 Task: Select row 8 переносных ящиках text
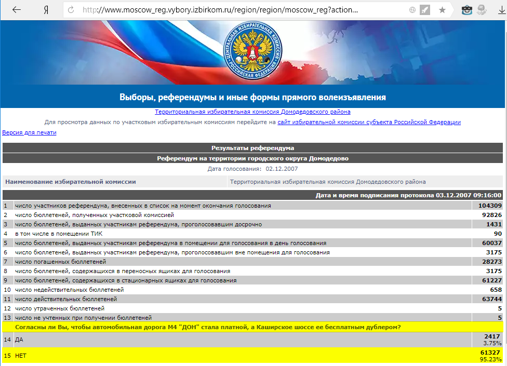pyautogui.click(x=123, y=271)
